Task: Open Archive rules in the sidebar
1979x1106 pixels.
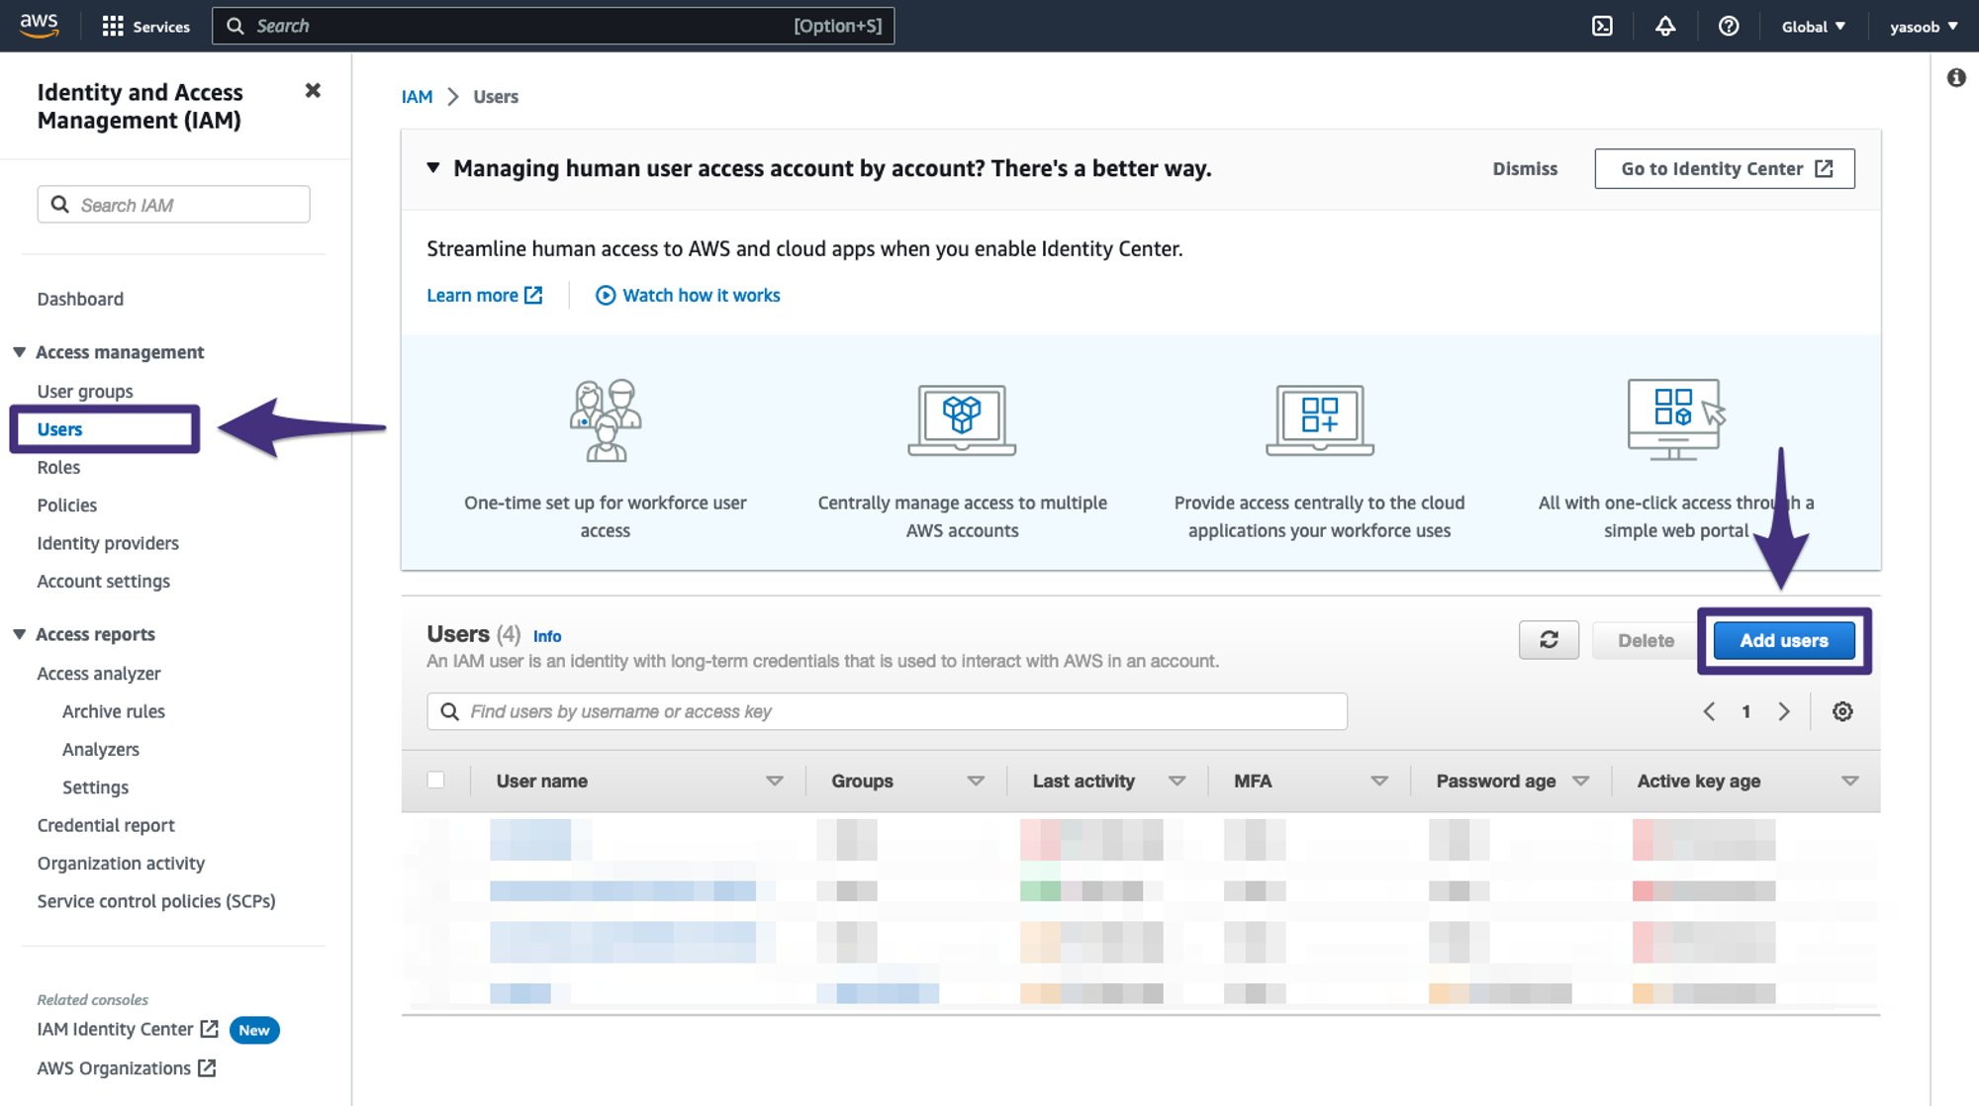Action: tap(114, 711)
